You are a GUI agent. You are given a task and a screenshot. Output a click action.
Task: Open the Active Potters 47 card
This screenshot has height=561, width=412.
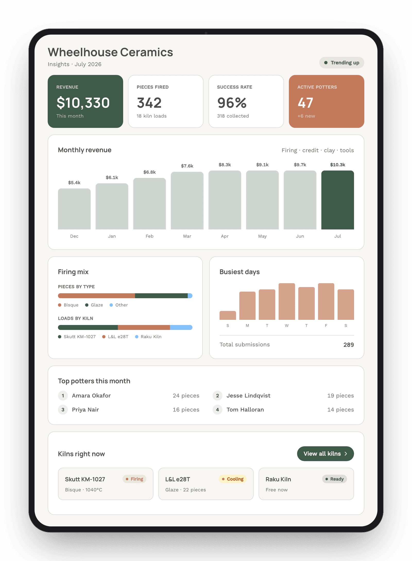click(326, 101)
